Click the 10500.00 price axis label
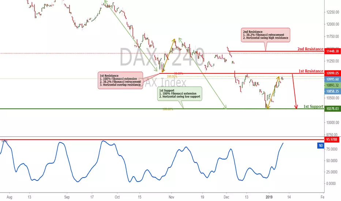The image size is (341, 201). (x=333, y=98)
